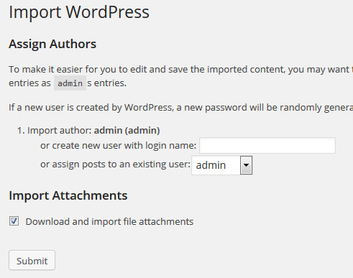The width and height of the screenshot is (353, 278).
Task: Click the Import WordPress page title
Action: pos(79,12)
